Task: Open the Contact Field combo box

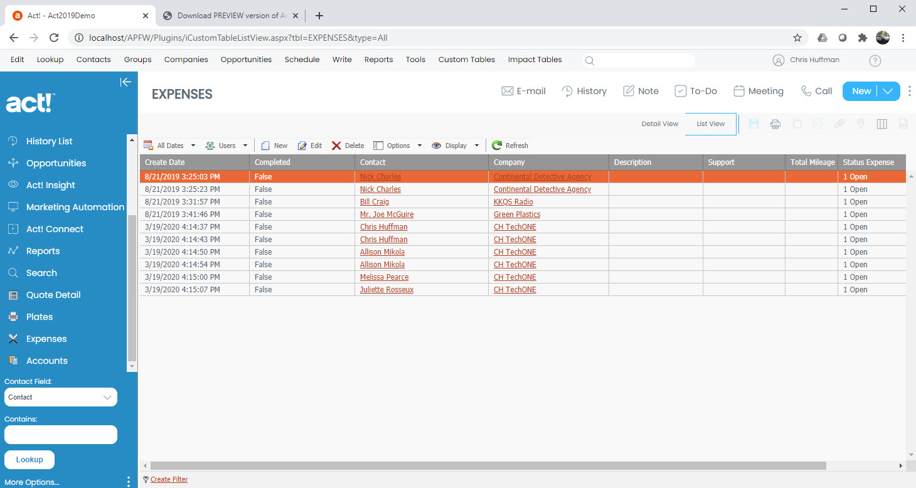Action: point(61,397)
